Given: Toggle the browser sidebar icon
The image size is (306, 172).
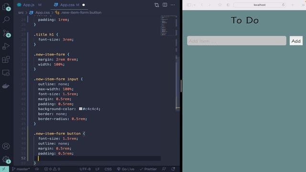Looking at the screenshot, I should click(x=189, y=5).
